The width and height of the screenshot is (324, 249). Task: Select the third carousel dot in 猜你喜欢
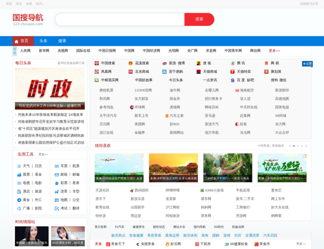302,146
